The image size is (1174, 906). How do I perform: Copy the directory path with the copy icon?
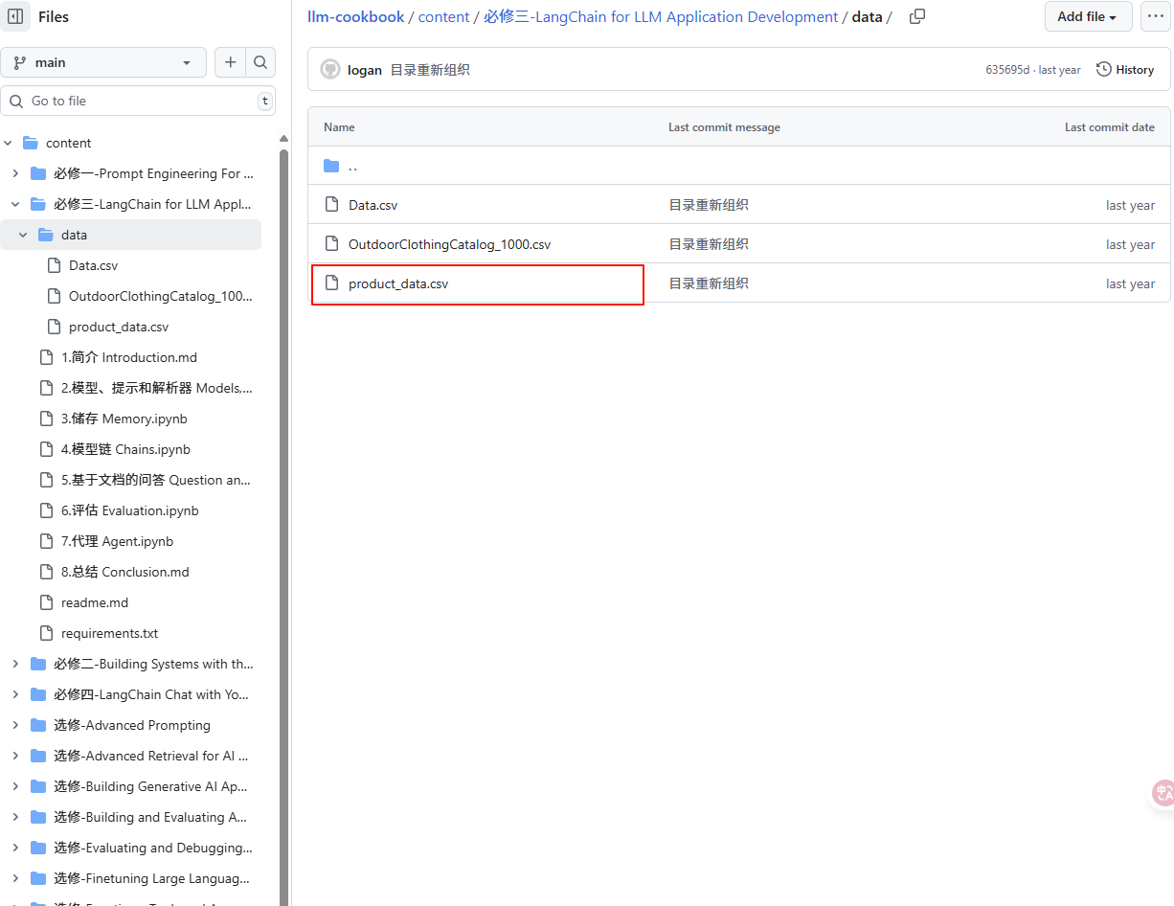click(x=916, y=16)
